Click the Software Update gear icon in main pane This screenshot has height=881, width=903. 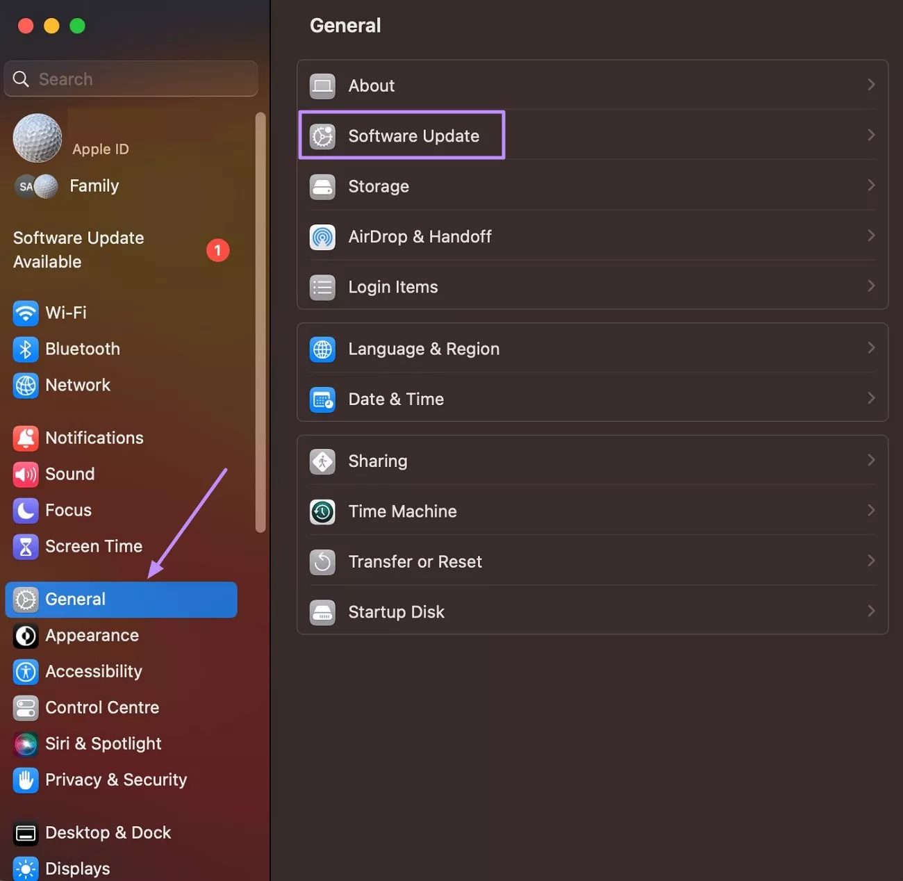pos(322,136)
